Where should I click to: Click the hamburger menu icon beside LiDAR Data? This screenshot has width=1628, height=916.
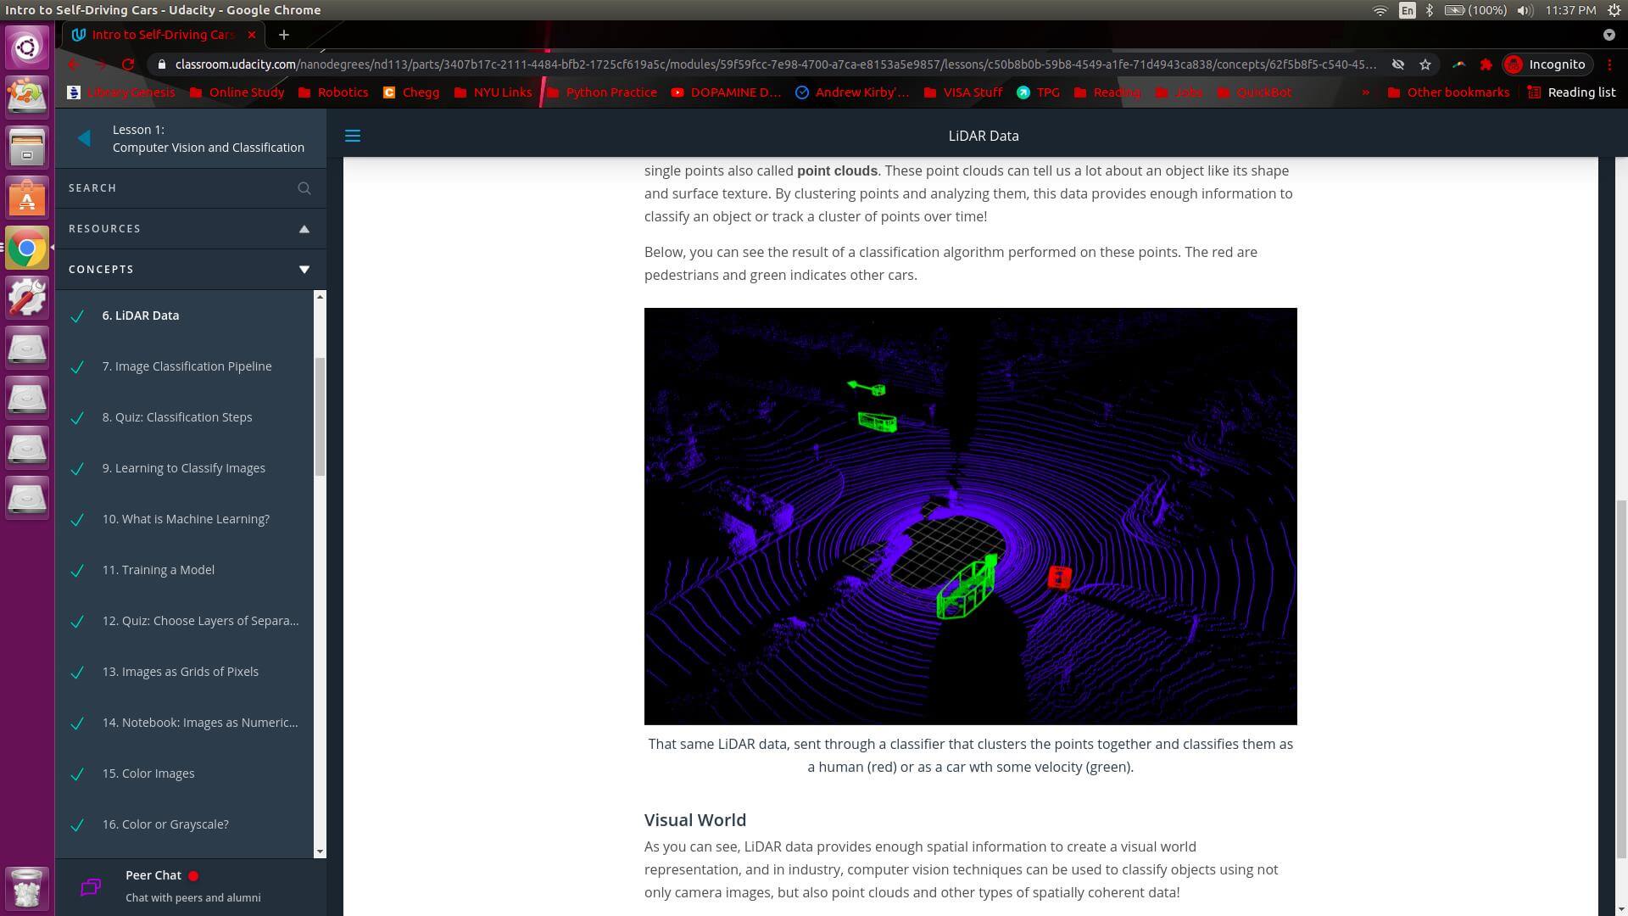tap(353, 136)
